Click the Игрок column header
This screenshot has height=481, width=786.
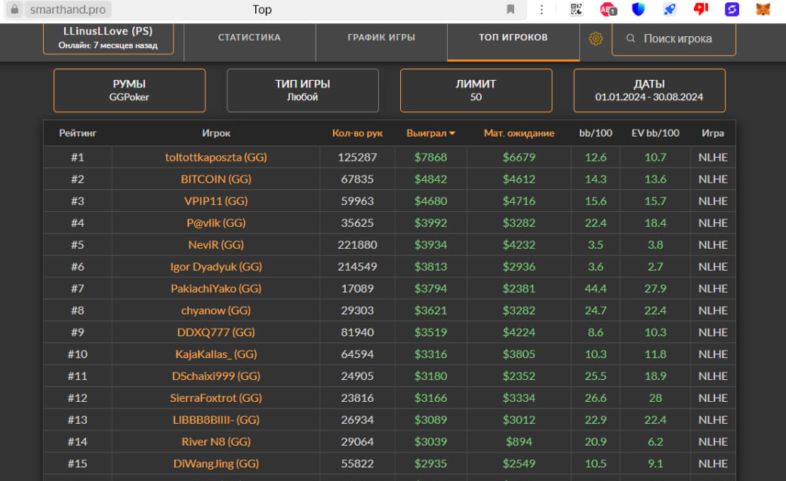click(x=216, y=133)
